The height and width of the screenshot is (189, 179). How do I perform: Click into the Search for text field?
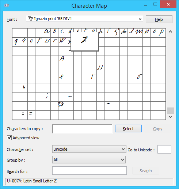(x=89, y=170)
